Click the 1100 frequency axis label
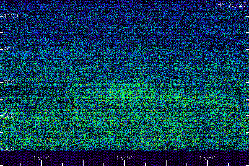Screen dimensions: 249x166 11,16
